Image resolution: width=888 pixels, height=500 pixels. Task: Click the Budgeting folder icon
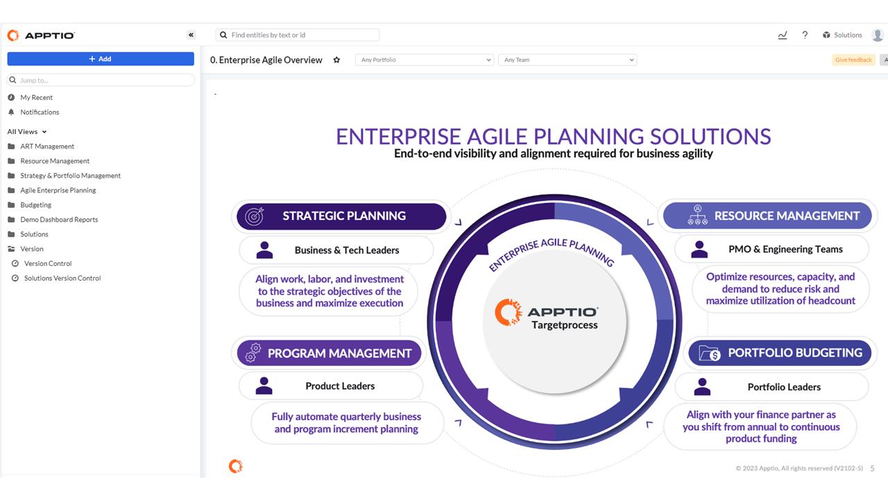[11, 205]
